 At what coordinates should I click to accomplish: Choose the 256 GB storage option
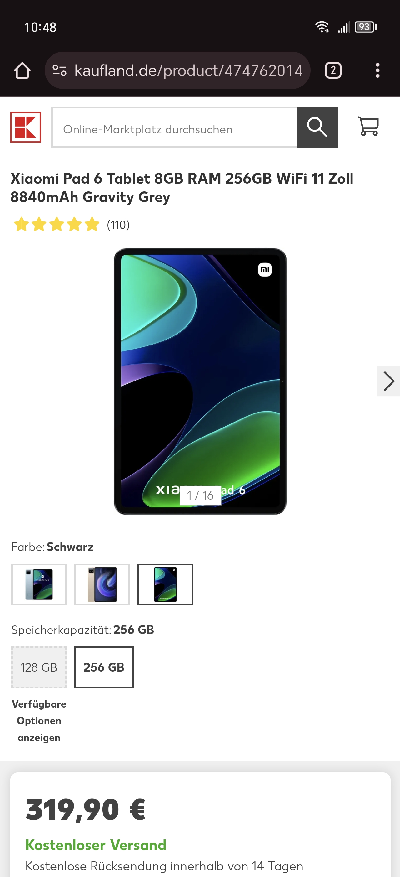click(104, 667)
